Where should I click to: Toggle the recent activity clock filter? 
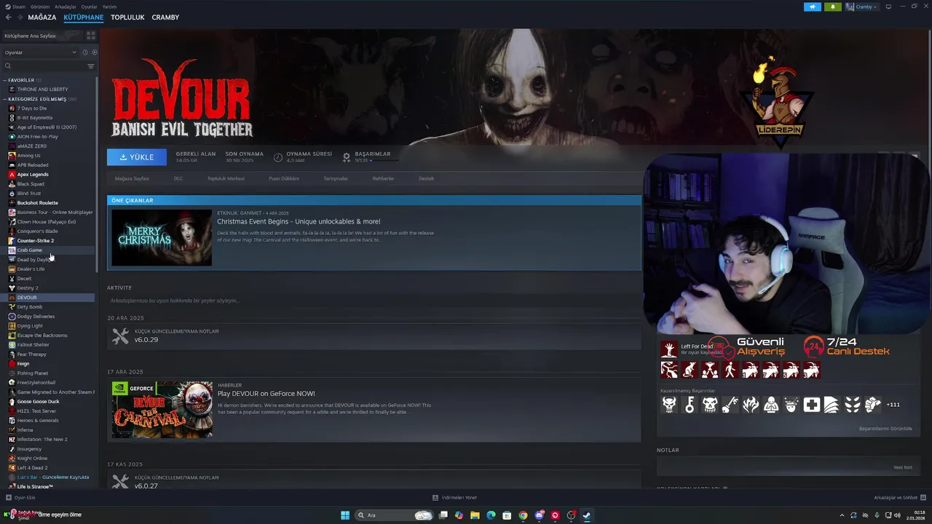[85, 52]
